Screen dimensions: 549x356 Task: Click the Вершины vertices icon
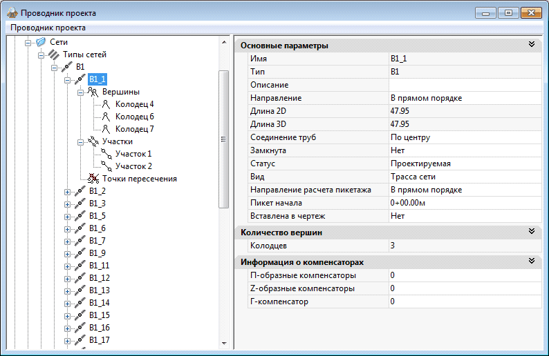click(x=93, y=92)
